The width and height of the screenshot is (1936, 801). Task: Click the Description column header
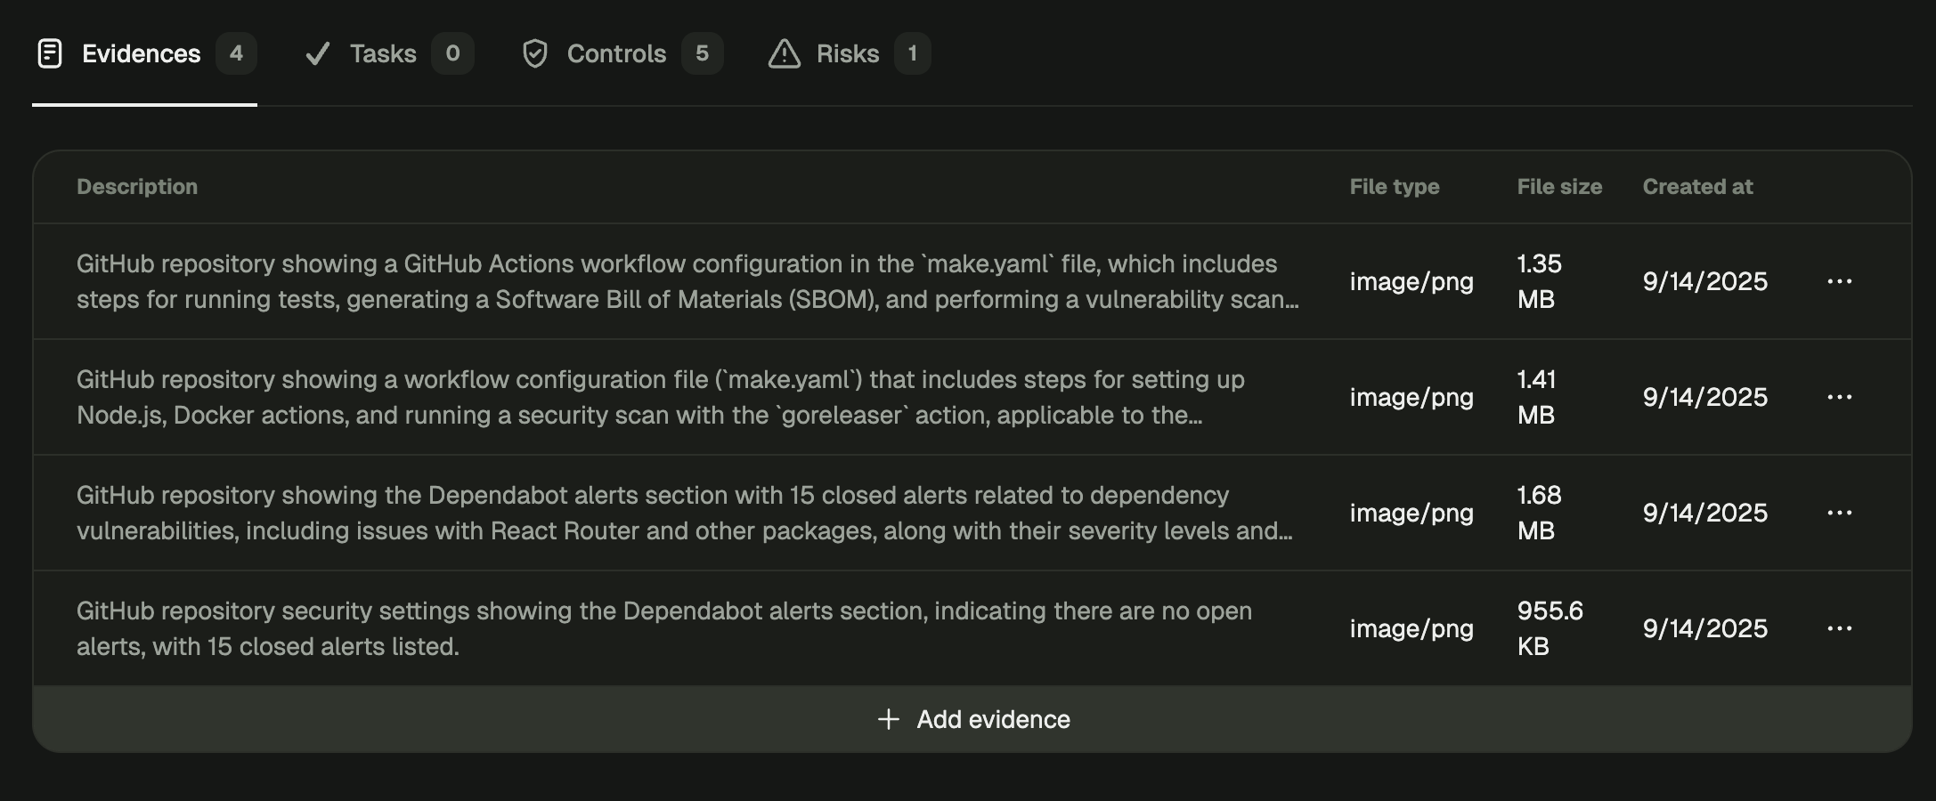coord(137,187)
